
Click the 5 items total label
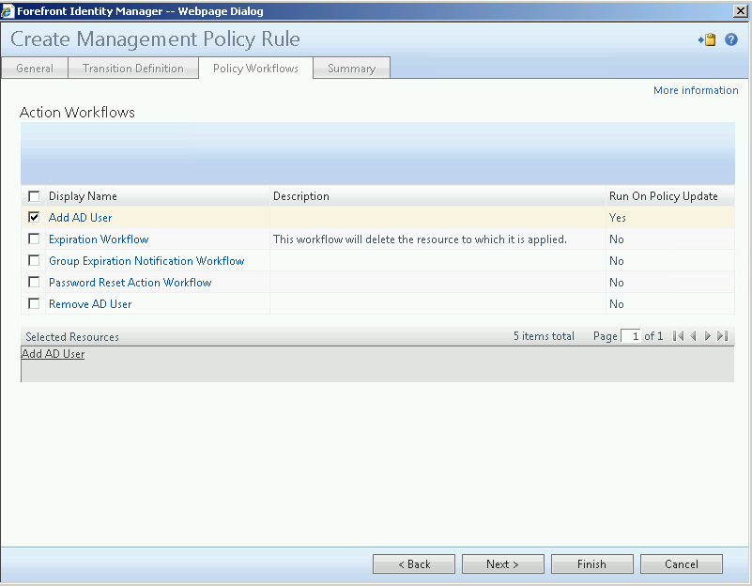coord(544,336)
